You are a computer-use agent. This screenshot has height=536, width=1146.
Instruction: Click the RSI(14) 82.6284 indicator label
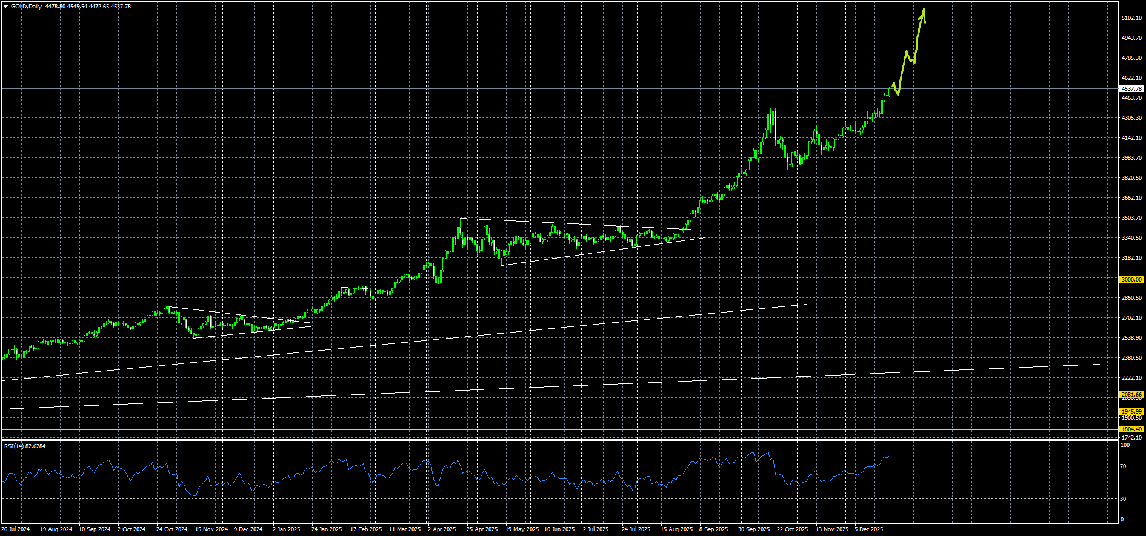tap(25, 446)
